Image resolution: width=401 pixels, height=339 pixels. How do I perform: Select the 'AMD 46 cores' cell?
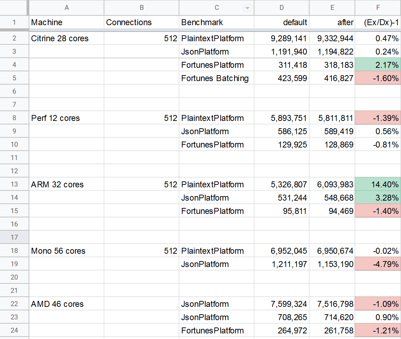pyautogui.click(x=67, y=304)
